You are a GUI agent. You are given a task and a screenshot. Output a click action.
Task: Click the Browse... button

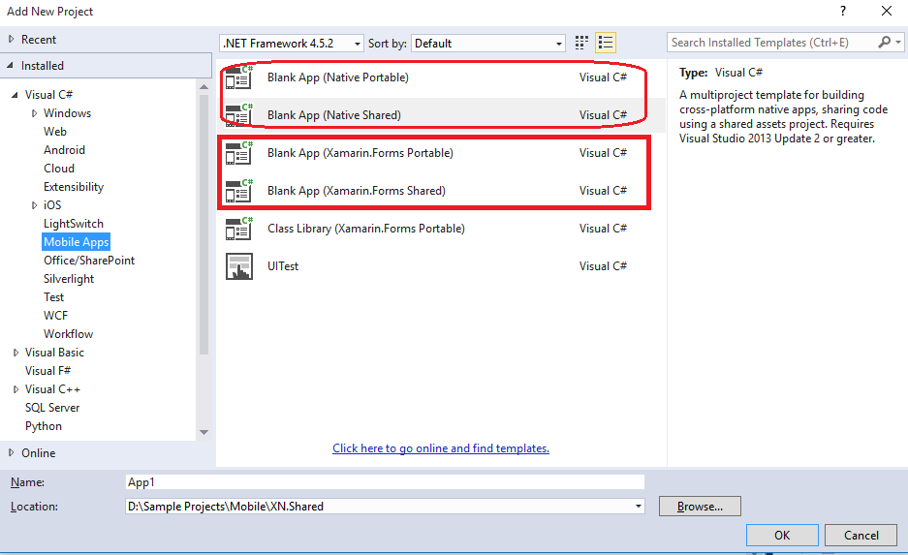point(700,507)
